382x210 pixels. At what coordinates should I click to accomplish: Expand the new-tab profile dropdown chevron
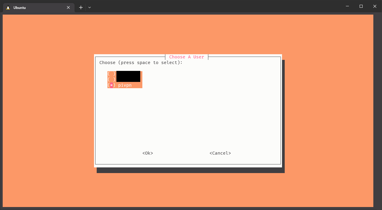tap(90, 7)
